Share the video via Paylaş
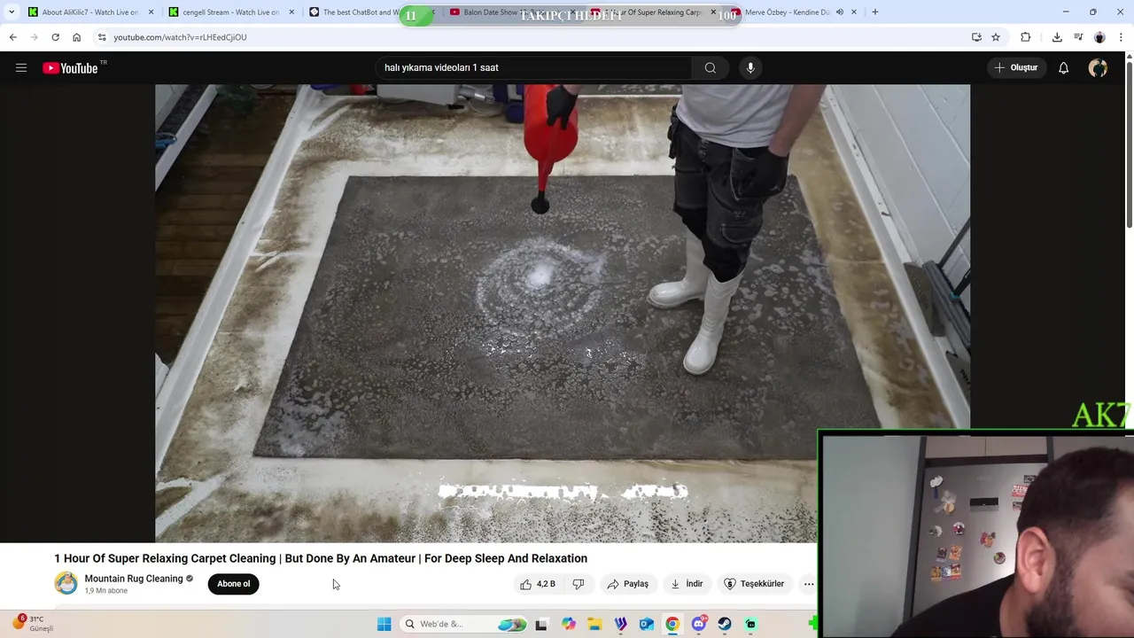This screenshot has width=1134, height=638. (x=627, y=584)
